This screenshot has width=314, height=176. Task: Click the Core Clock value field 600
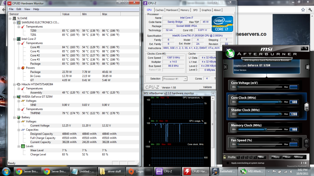pos(294,102)
